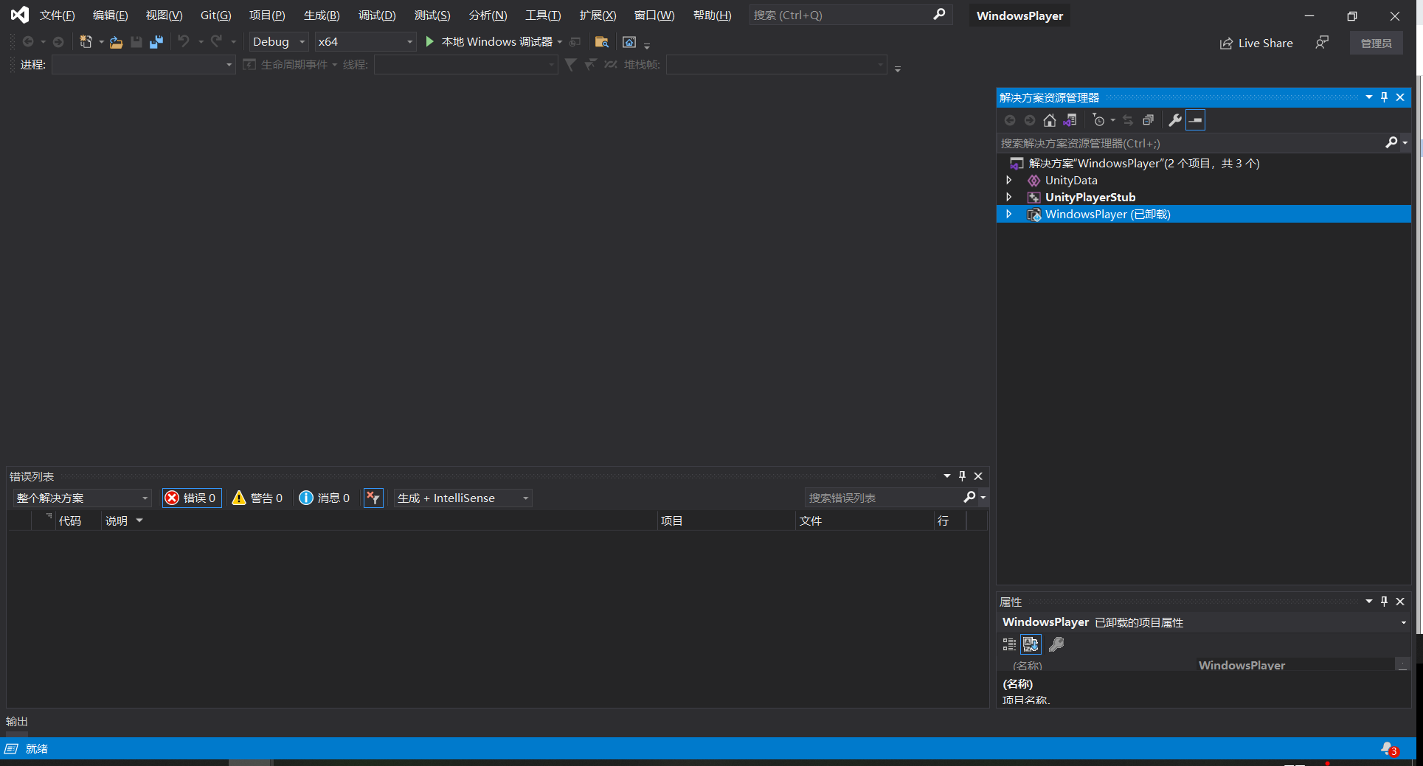Expand the WindowsPlayer (已卸载) tree node
The width and height of the screenshot is (1423, 766).
(1009, 215)
